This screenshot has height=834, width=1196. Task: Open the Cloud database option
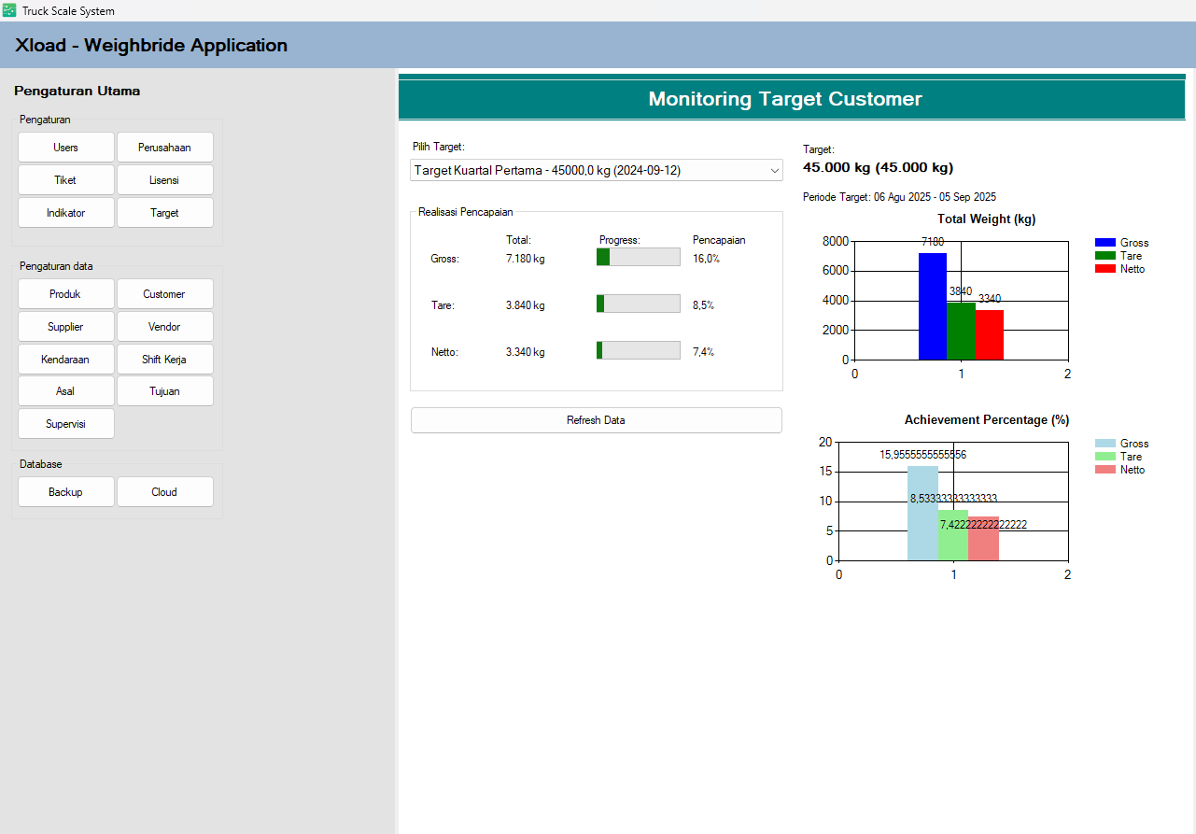coord(164,492)
